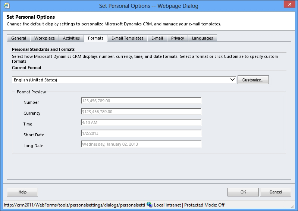Click the Number preview field
This screenshot has width=298, height=211.
pos(141,101)
